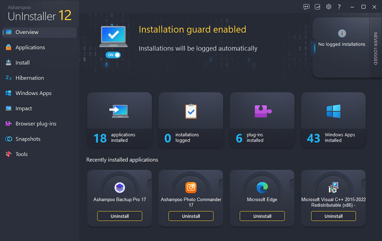Click the clipboard checkmark icon on installations tile
Image resolution: width=382 pixels, height=241 pixels.
click(191, 111)
